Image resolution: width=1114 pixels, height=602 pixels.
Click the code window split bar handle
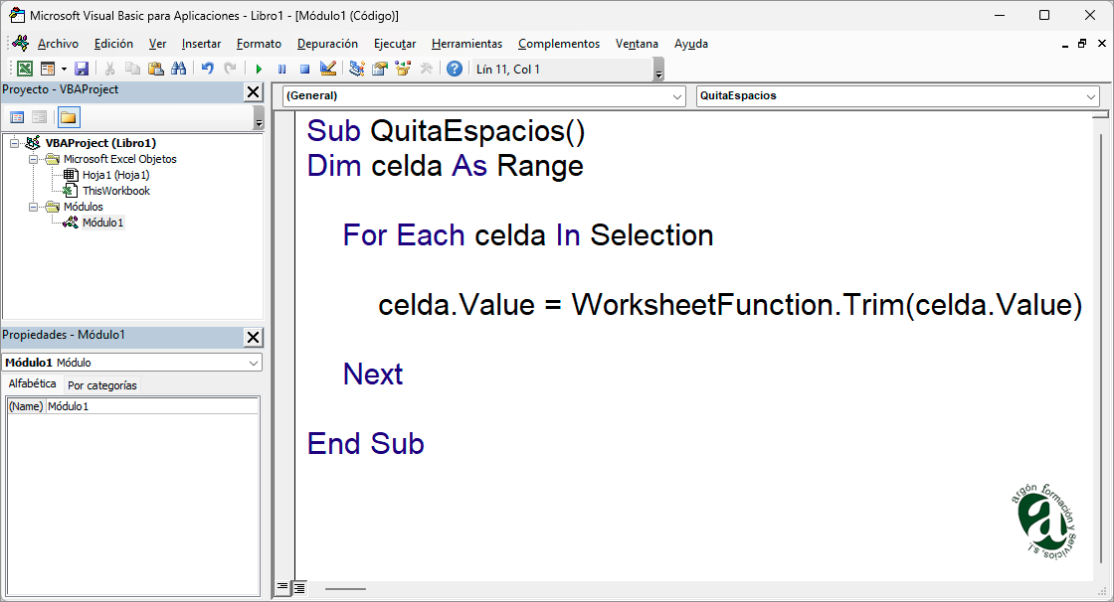tap(1100, 113)
